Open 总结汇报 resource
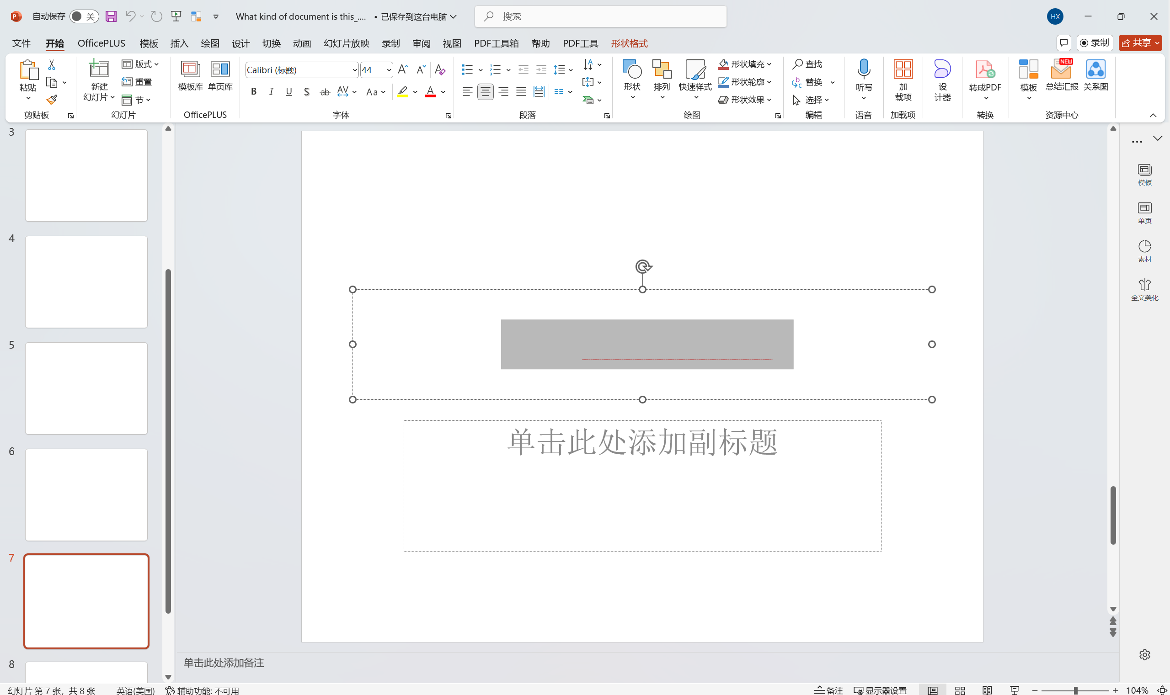 (x=1061, y=76)
